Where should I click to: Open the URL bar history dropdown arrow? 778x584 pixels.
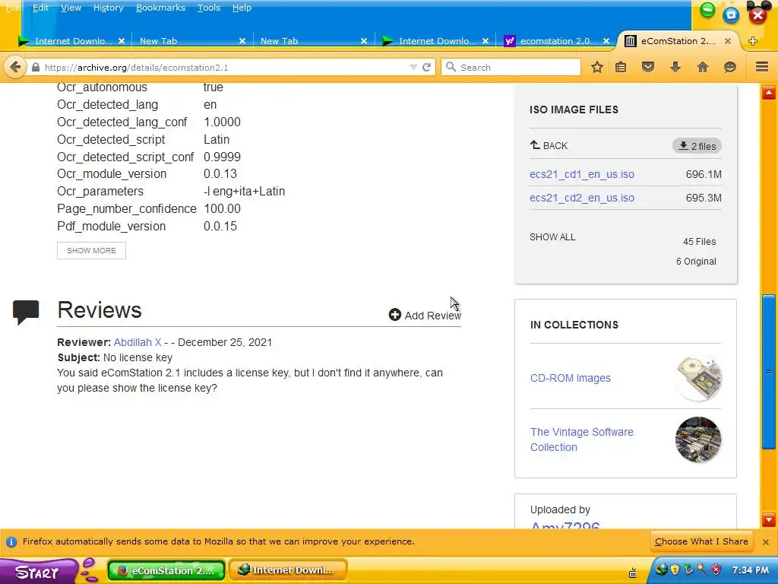(413, 67)
